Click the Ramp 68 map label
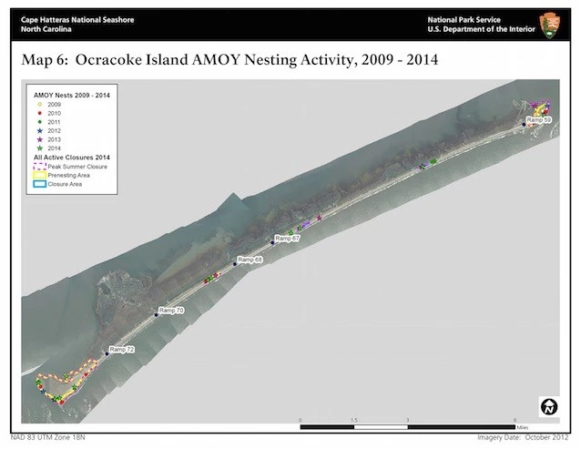This screenshot has height=449, width=581. tap(250, 260)
